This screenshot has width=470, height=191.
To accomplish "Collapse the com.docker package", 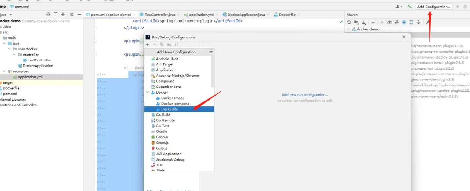I will pyautogui.click(x=9, y=49).
